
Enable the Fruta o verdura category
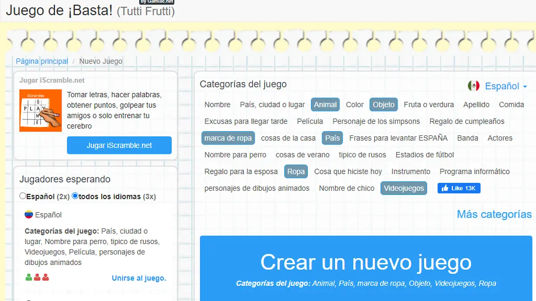428,105
